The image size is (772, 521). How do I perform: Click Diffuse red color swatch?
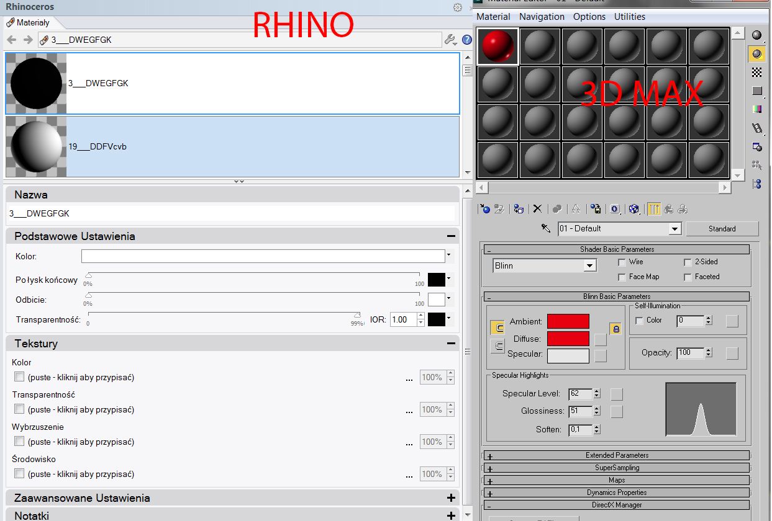pos(568,339)
